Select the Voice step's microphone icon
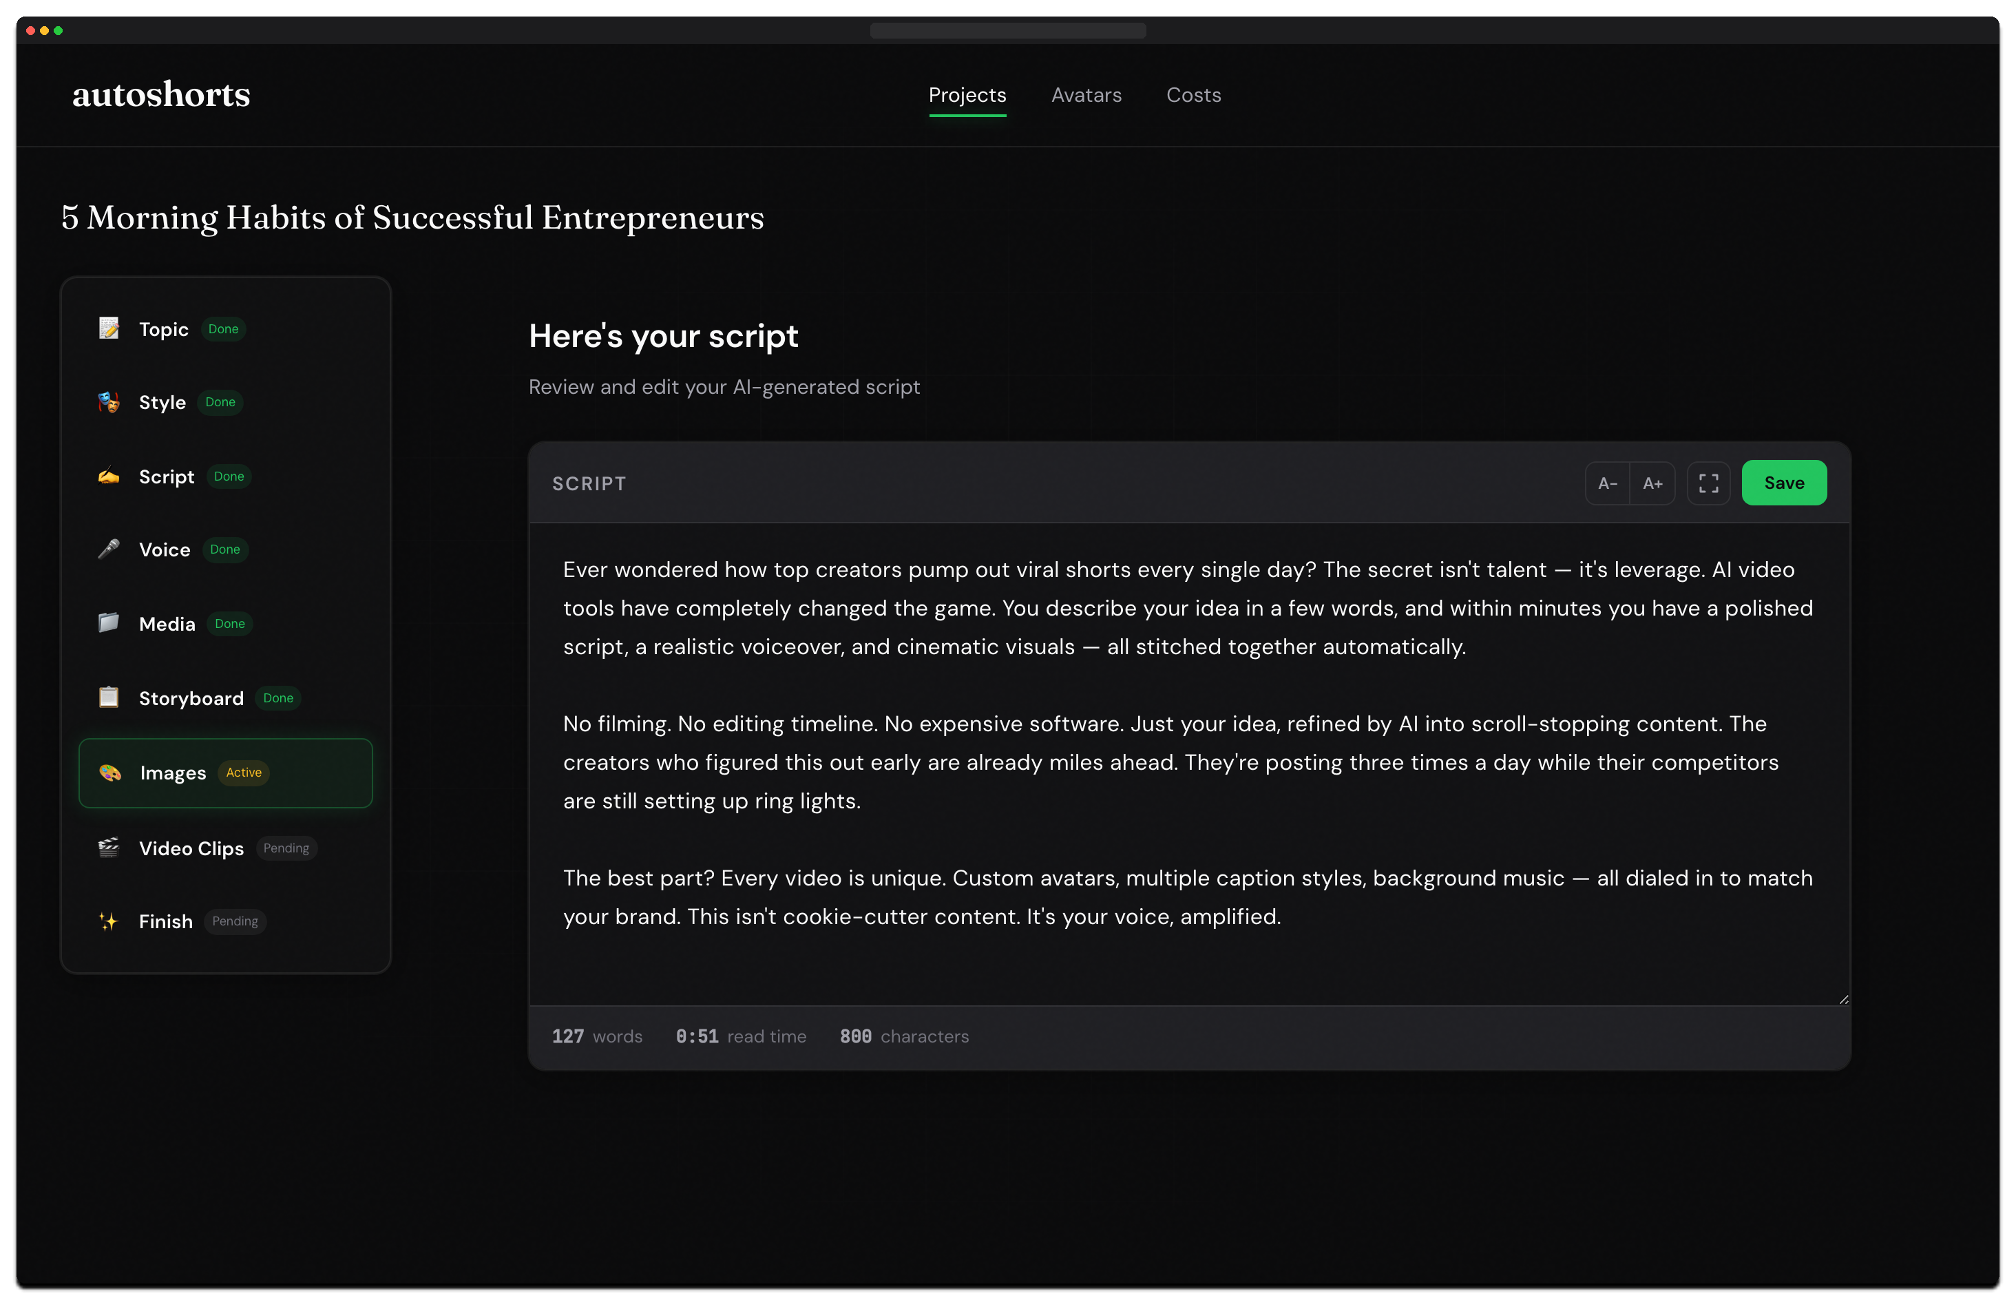This screenshot has width=2016, height=1300. click(x=109, y=549)
